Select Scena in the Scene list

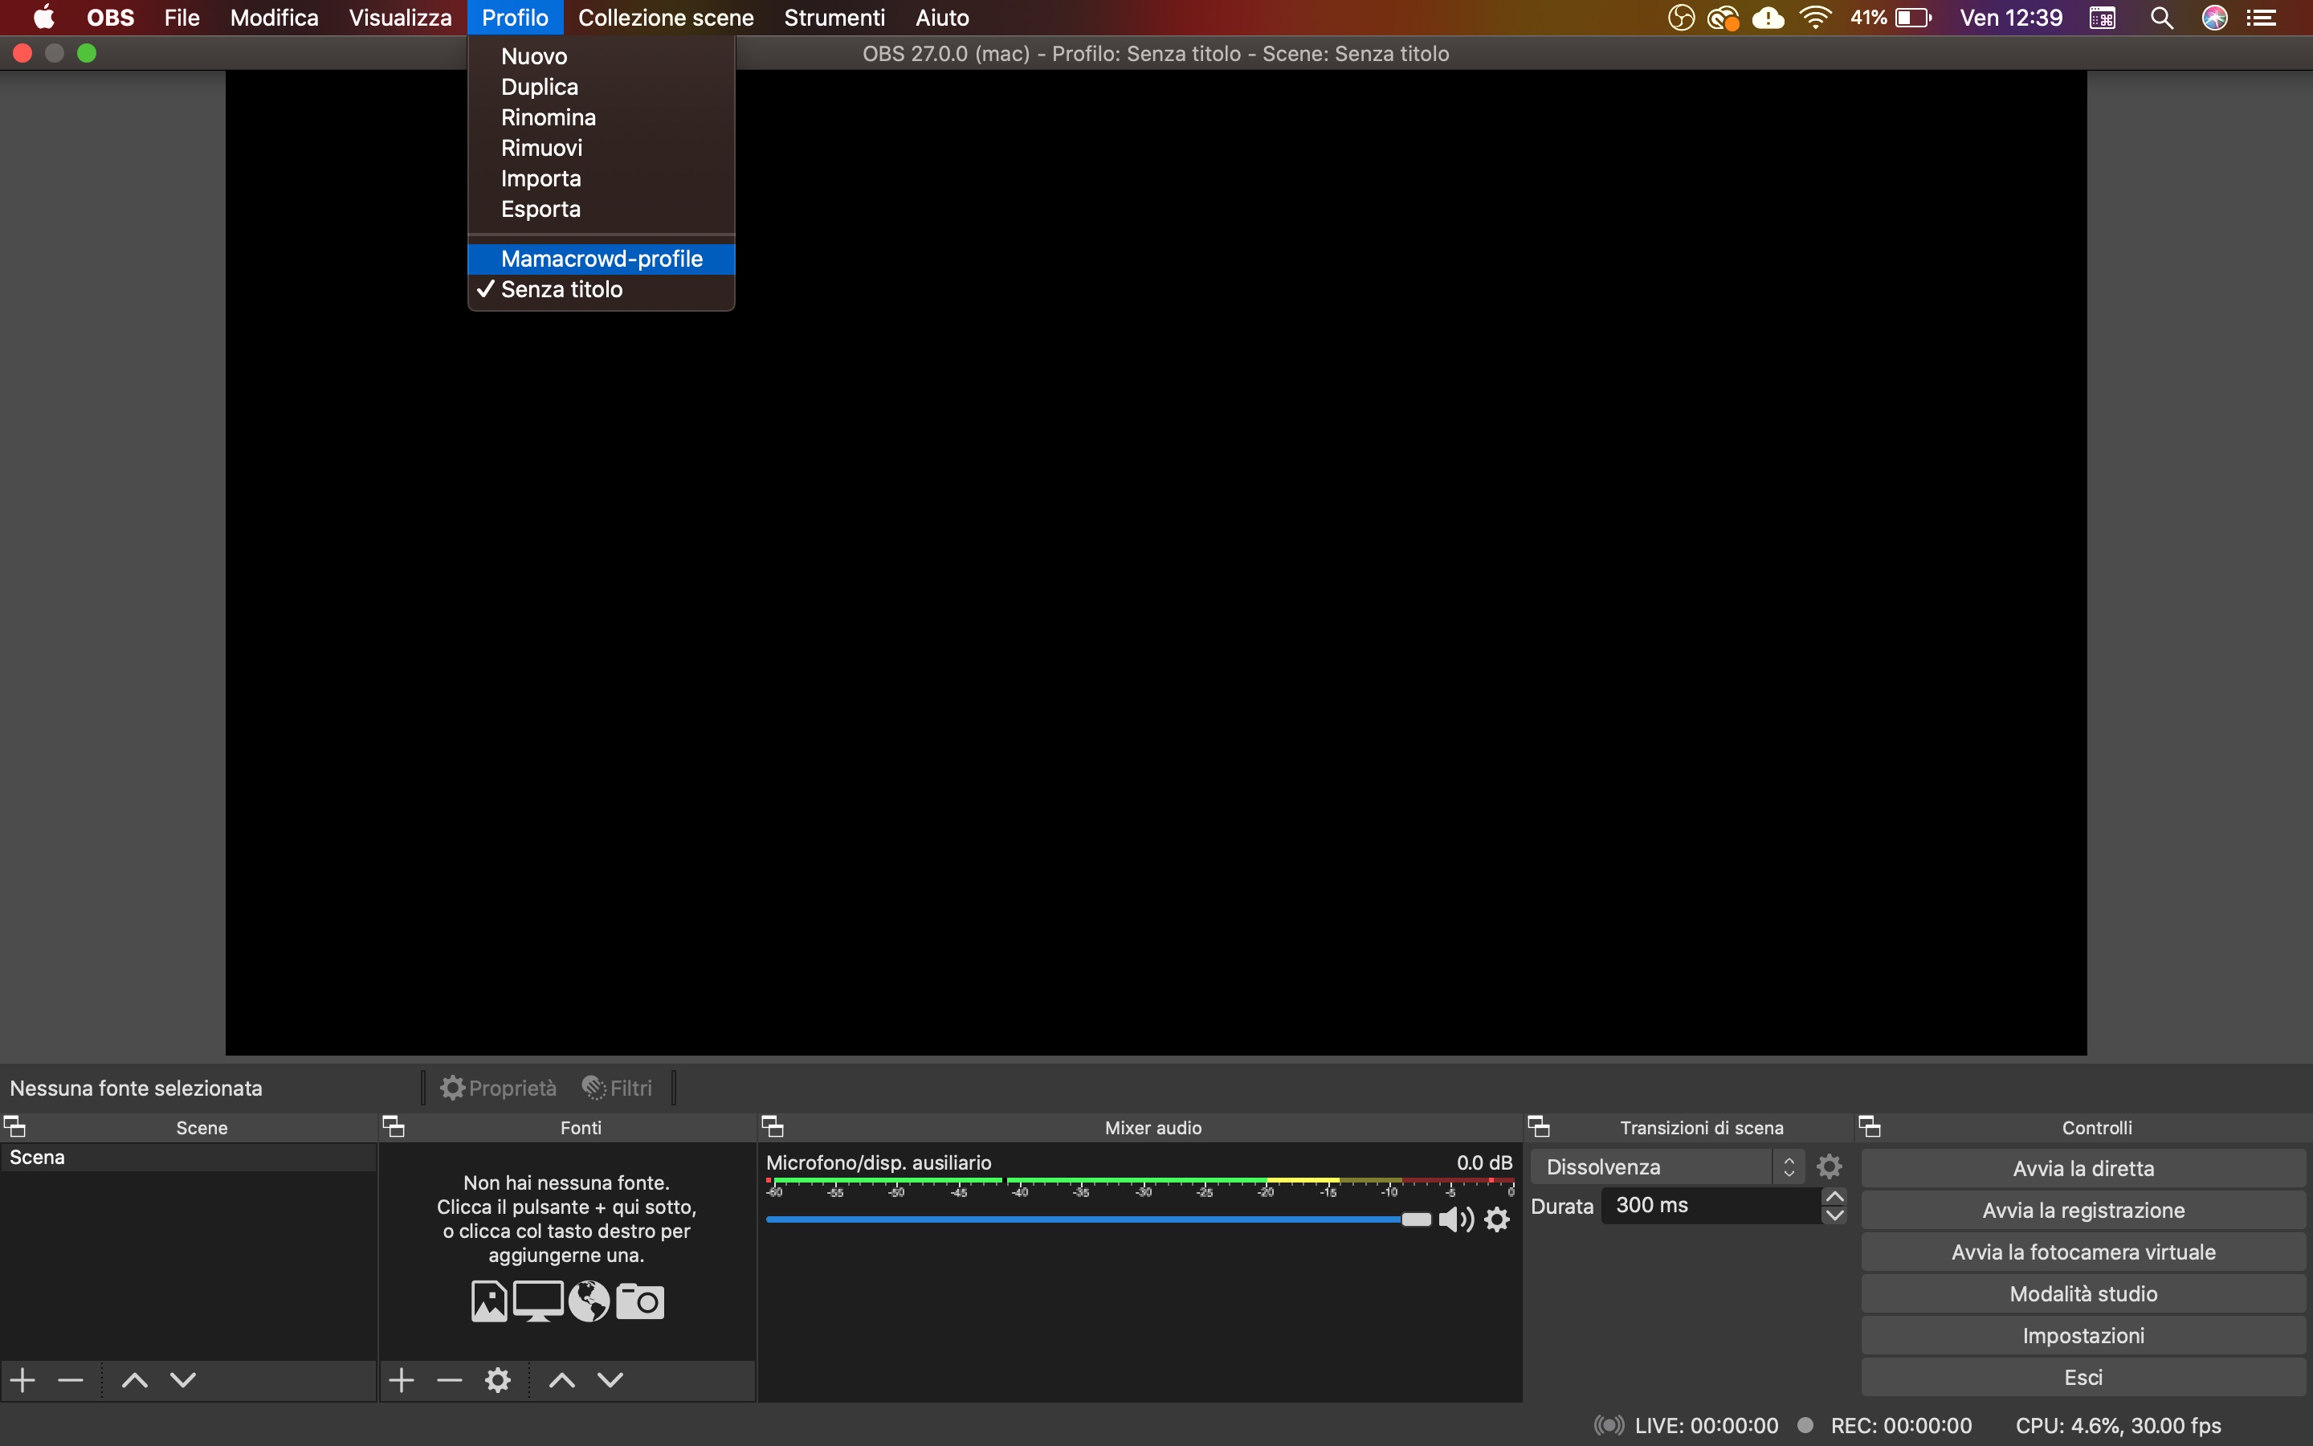tap(188, 1157)
